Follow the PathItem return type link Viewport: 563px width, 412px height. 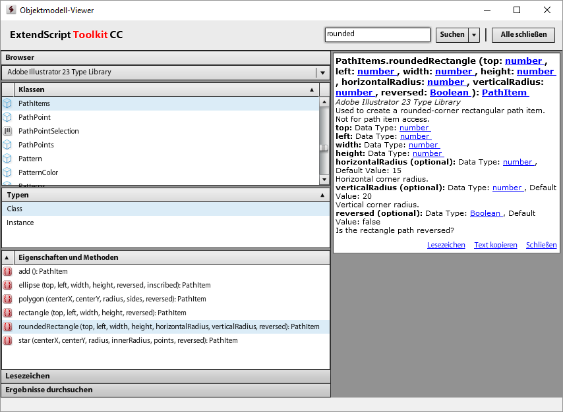505,93
